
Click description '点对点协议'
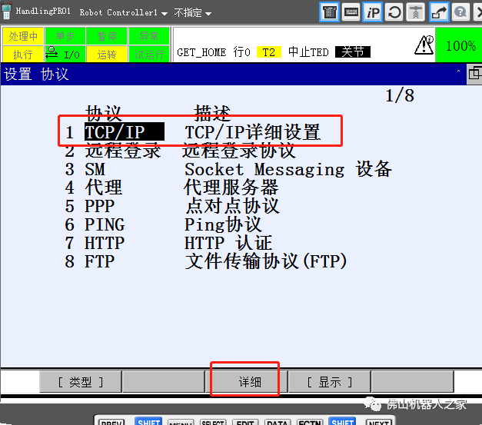pyautogui.click(x=232, y=206)
